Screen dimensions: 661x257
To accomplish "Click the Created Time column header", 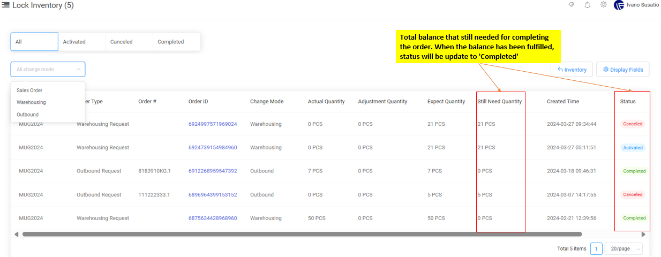I will pos(563,101).
